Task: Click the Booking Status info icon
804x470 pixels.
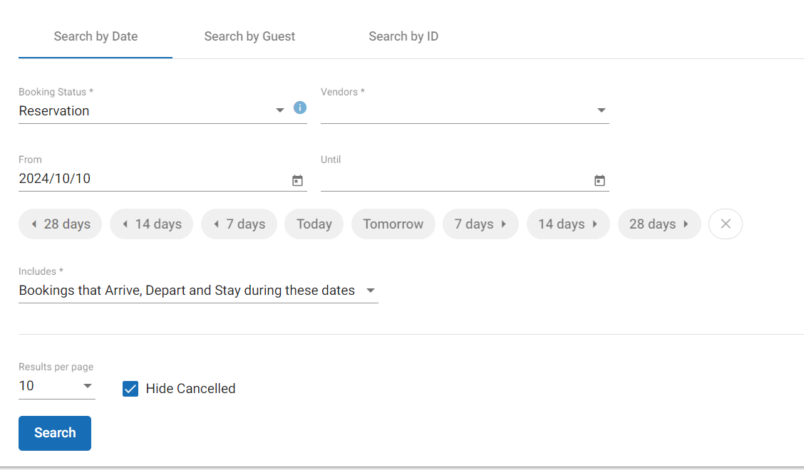Action: 300,108
